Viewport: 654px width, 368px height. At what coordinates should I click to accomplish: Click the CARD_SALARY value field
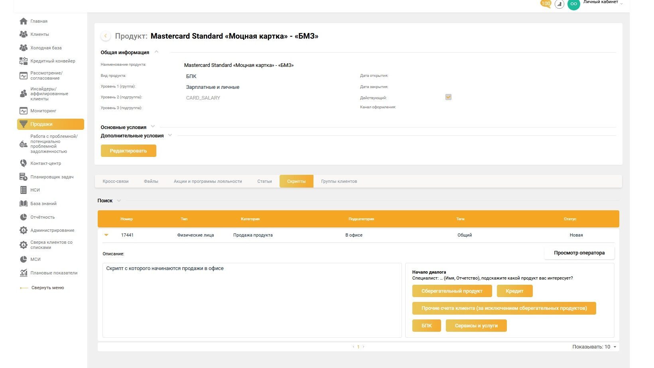click(203, 98)
